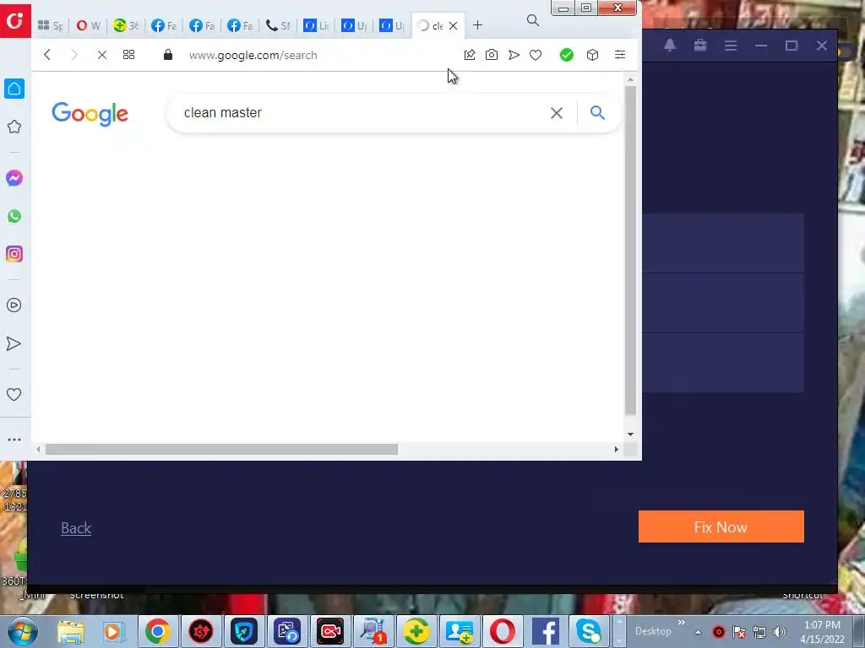The width and height of the screenshot is (865, 648).
Task: Switch to the 360 tab
Action: (126, 25)
